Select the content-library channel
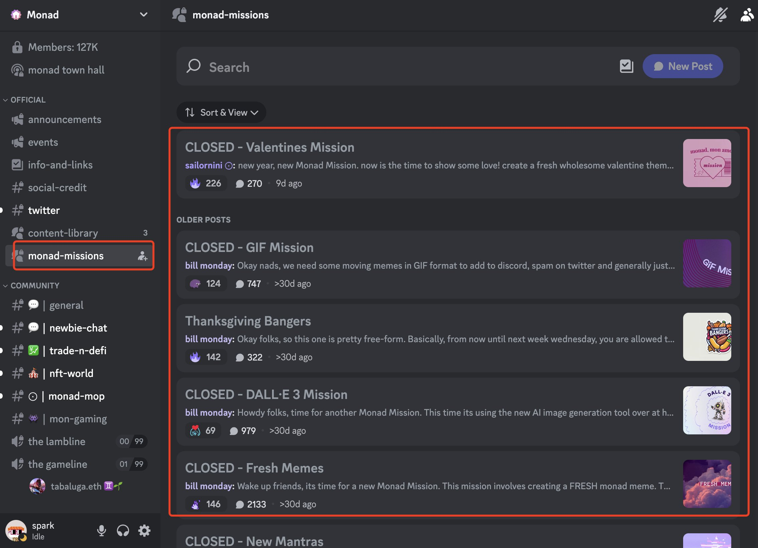The width and height of the screenshot is (758, 548). click(63, 233)
